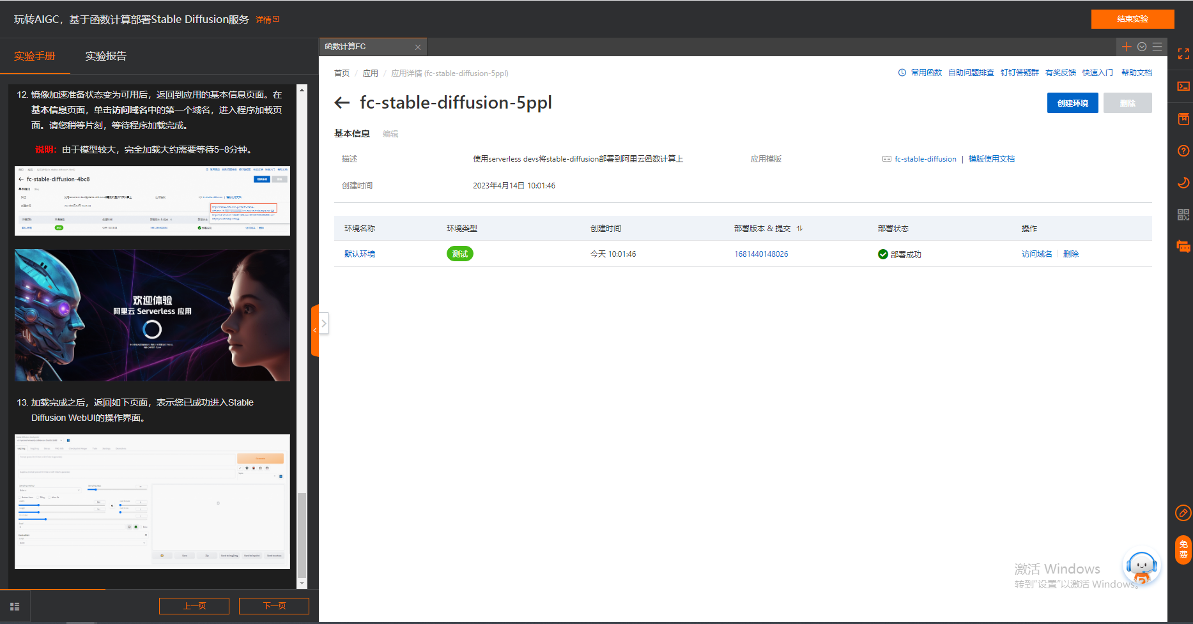Click the greyed 删除 button beside 创建环境
The height and width of the screenshot is (624, 1193).
point(1127,103)
